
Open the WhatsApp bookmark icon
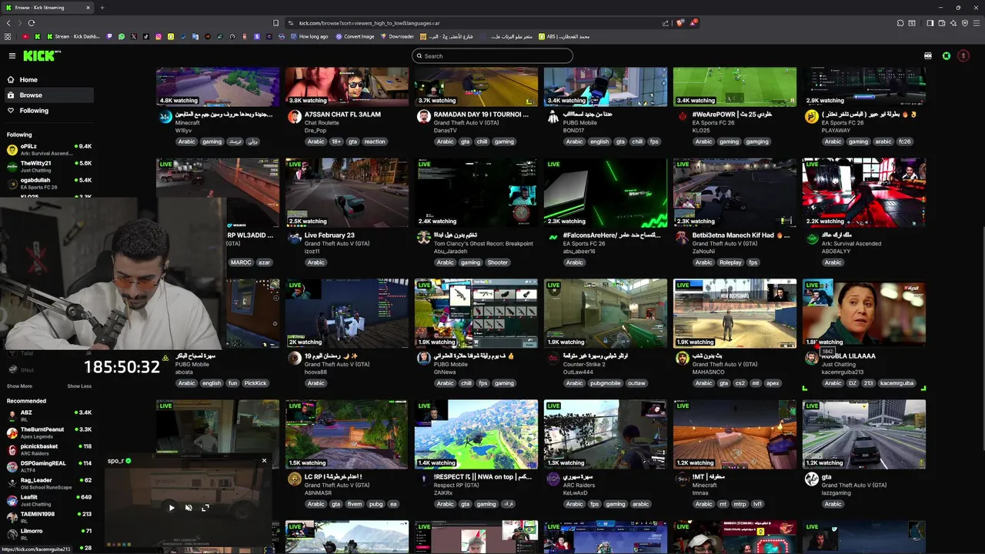pos(122,36)
